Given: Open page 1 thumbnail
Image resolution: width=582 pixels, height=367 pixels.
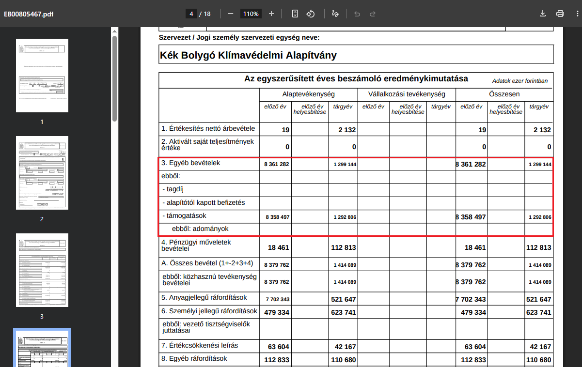Looking at the screenshot, I should click(x=42, y=76).
